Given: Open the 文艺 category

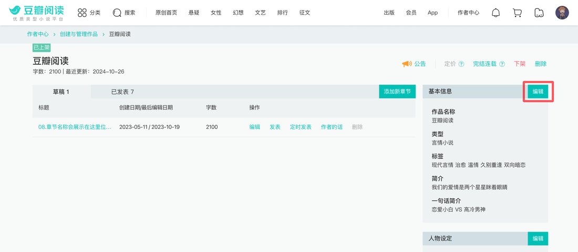Looking at the screenshot, I should tap(260, 13).
